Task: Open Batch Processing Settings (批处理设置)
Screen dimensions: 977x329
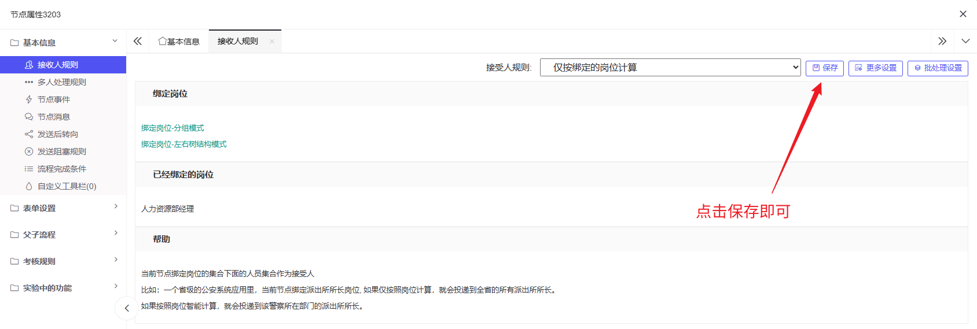Action: click(x=938, y=68)
